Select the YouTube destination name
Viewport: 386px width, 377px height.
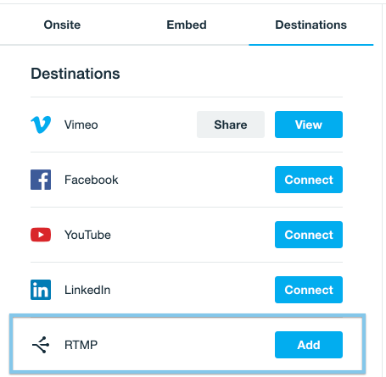tap(87, 235)
